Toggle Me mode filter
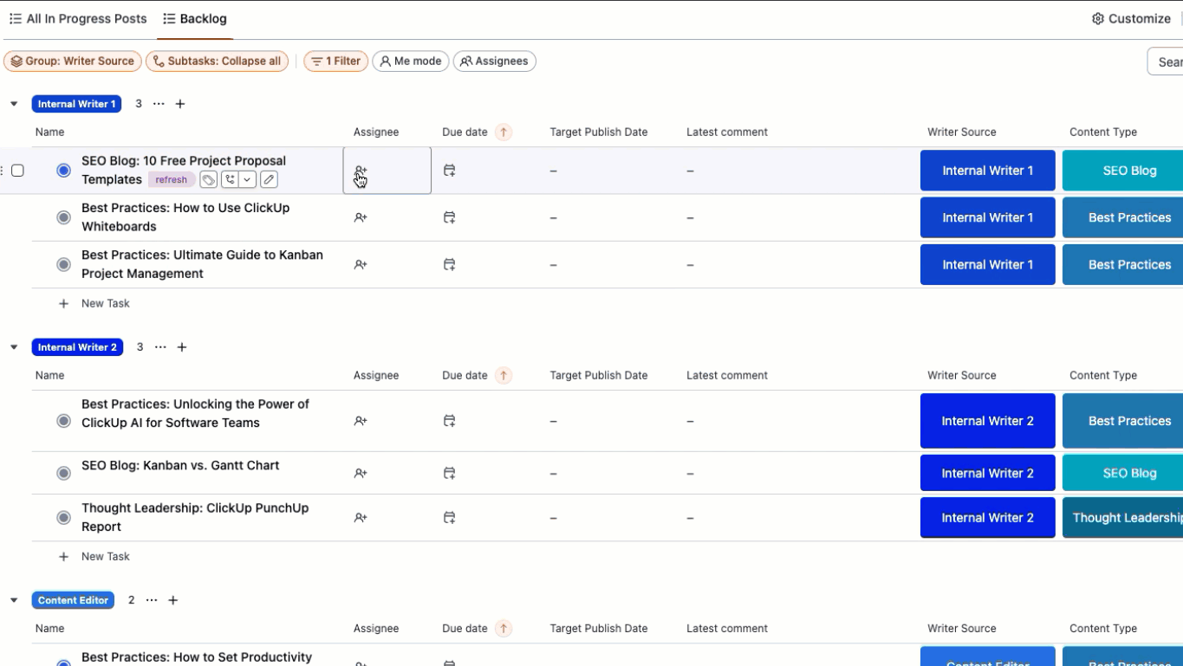Viewport: 1183px width, 666px height. pyautogui.click(x=411, y=61)
